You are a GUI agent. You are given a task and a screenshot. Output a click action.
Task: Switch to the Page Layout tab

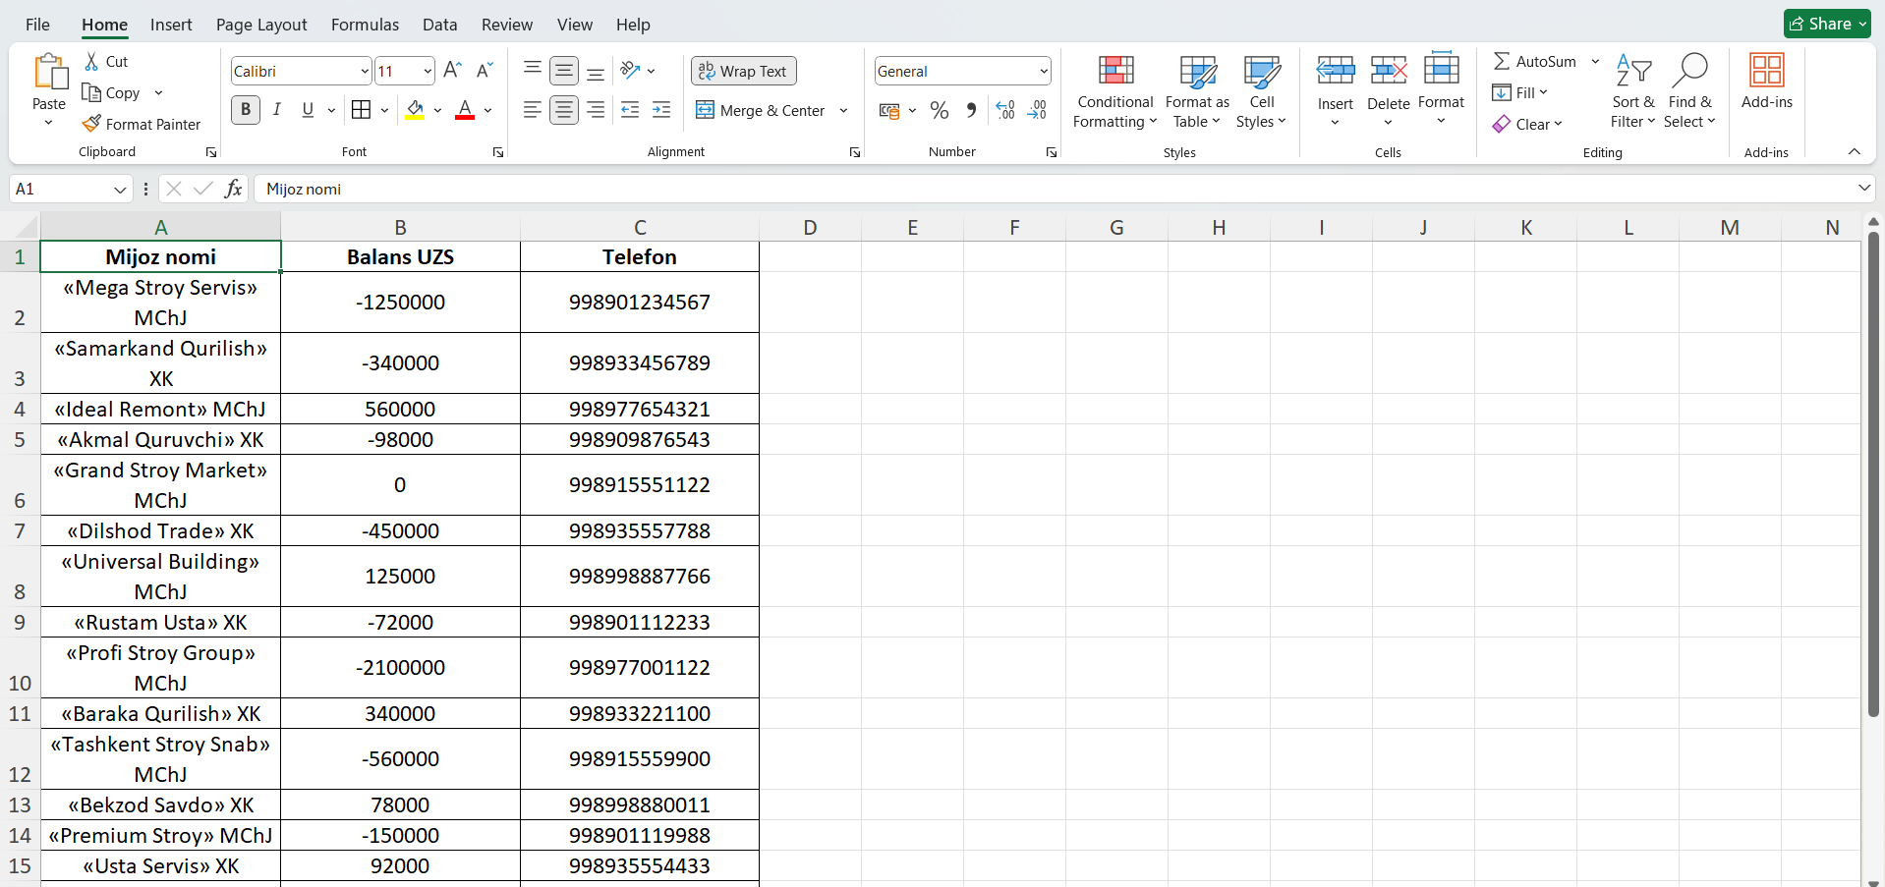pyautogui.click(x=261, y=25)
